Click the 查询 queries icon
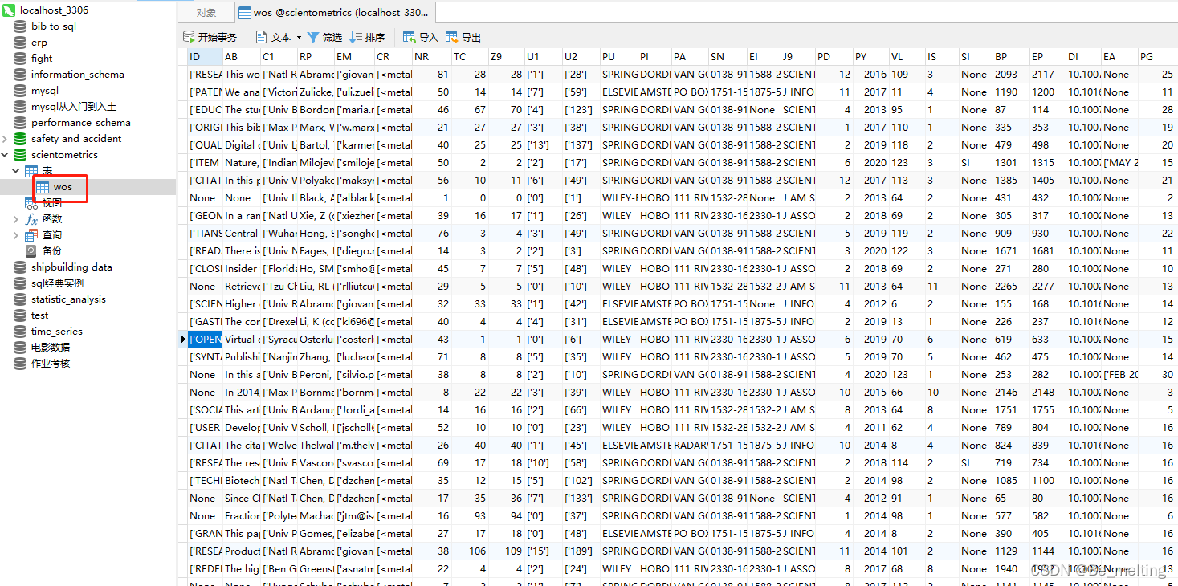The image size is (1178, 586). tap(31, 235)
